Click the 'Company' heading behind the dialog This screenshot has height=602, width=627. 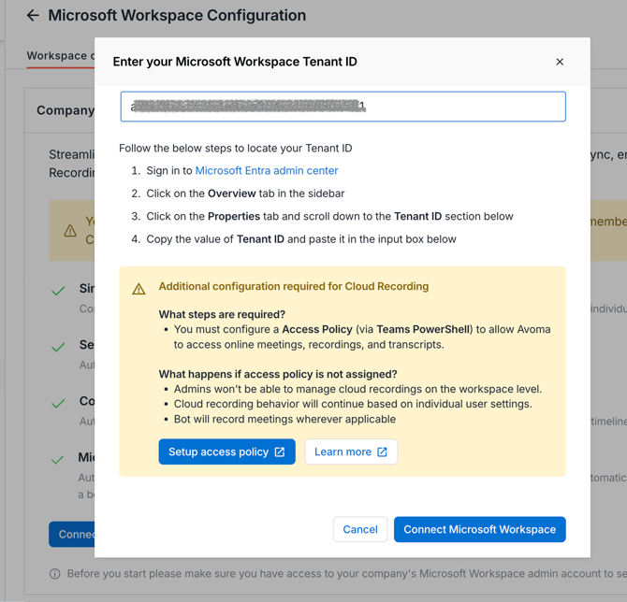click(66, 110)
